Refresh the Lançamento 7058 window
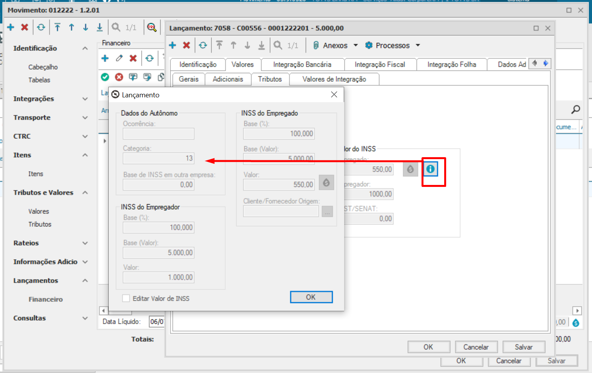 203,45
